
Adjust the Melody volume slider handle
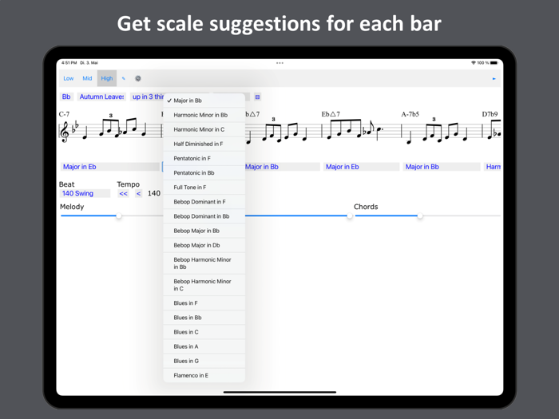(x=119, y=215)
